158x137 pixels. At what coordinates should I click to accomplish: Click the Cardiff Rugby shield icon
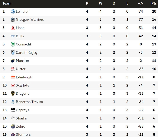tap(13, 52)
